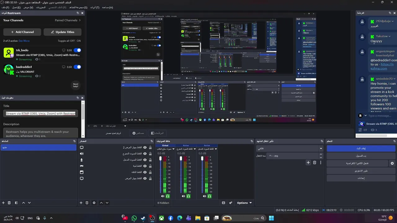Toggle monitoring headphones on Global audio channel
This screenshot has height=223, width=397.
168,196
